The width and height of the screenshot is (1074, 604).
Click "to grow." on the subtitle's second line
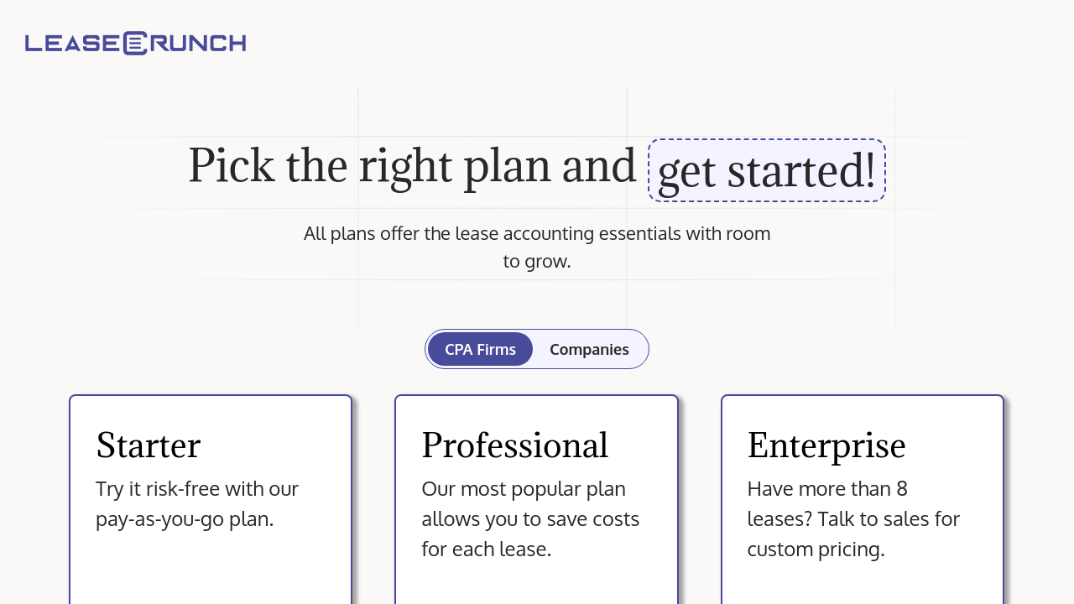536,261
